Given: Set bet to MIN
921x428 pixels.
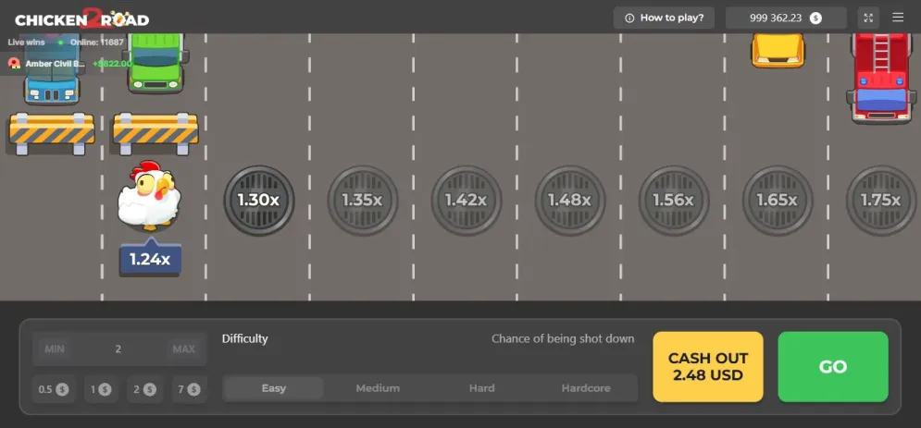Looking at the screenshot, I should click(55, 349).
